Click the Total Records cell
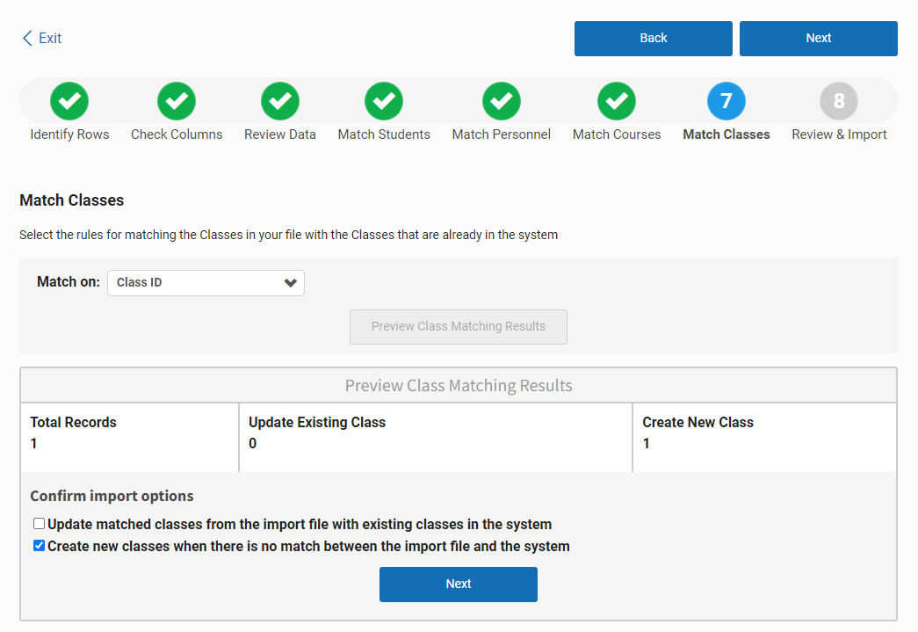The image size is (918, 632). click(129, 438)
